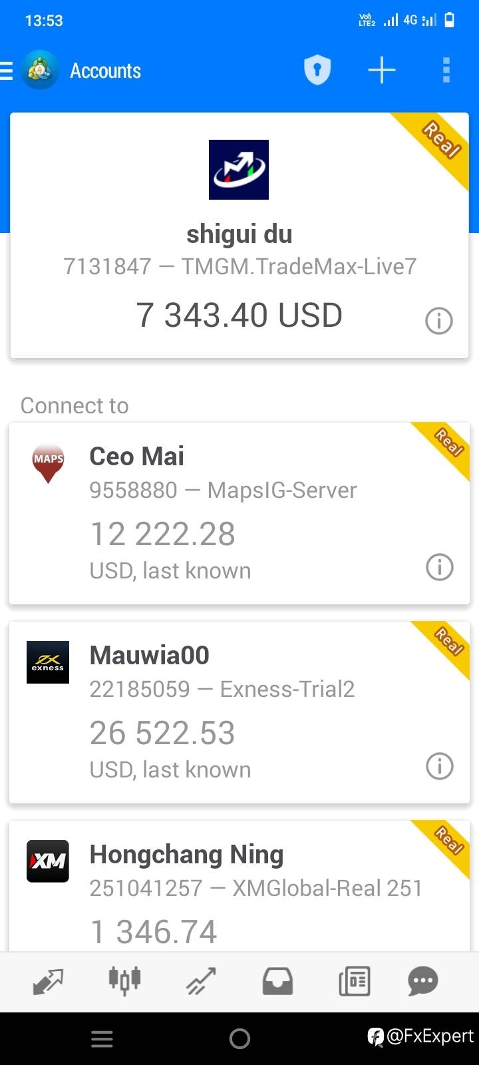This screenshot has height=1065, width=479.
Task: Tap the MetaTrader app logo
Action: click(40, 70)
